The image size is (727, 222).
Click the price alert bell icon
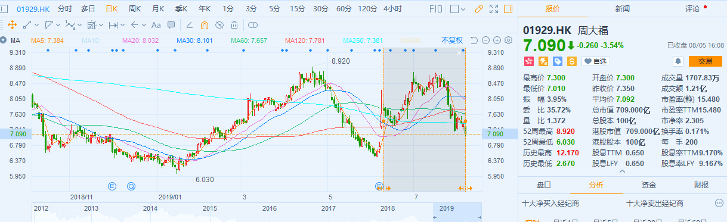[x=677, y=61]
